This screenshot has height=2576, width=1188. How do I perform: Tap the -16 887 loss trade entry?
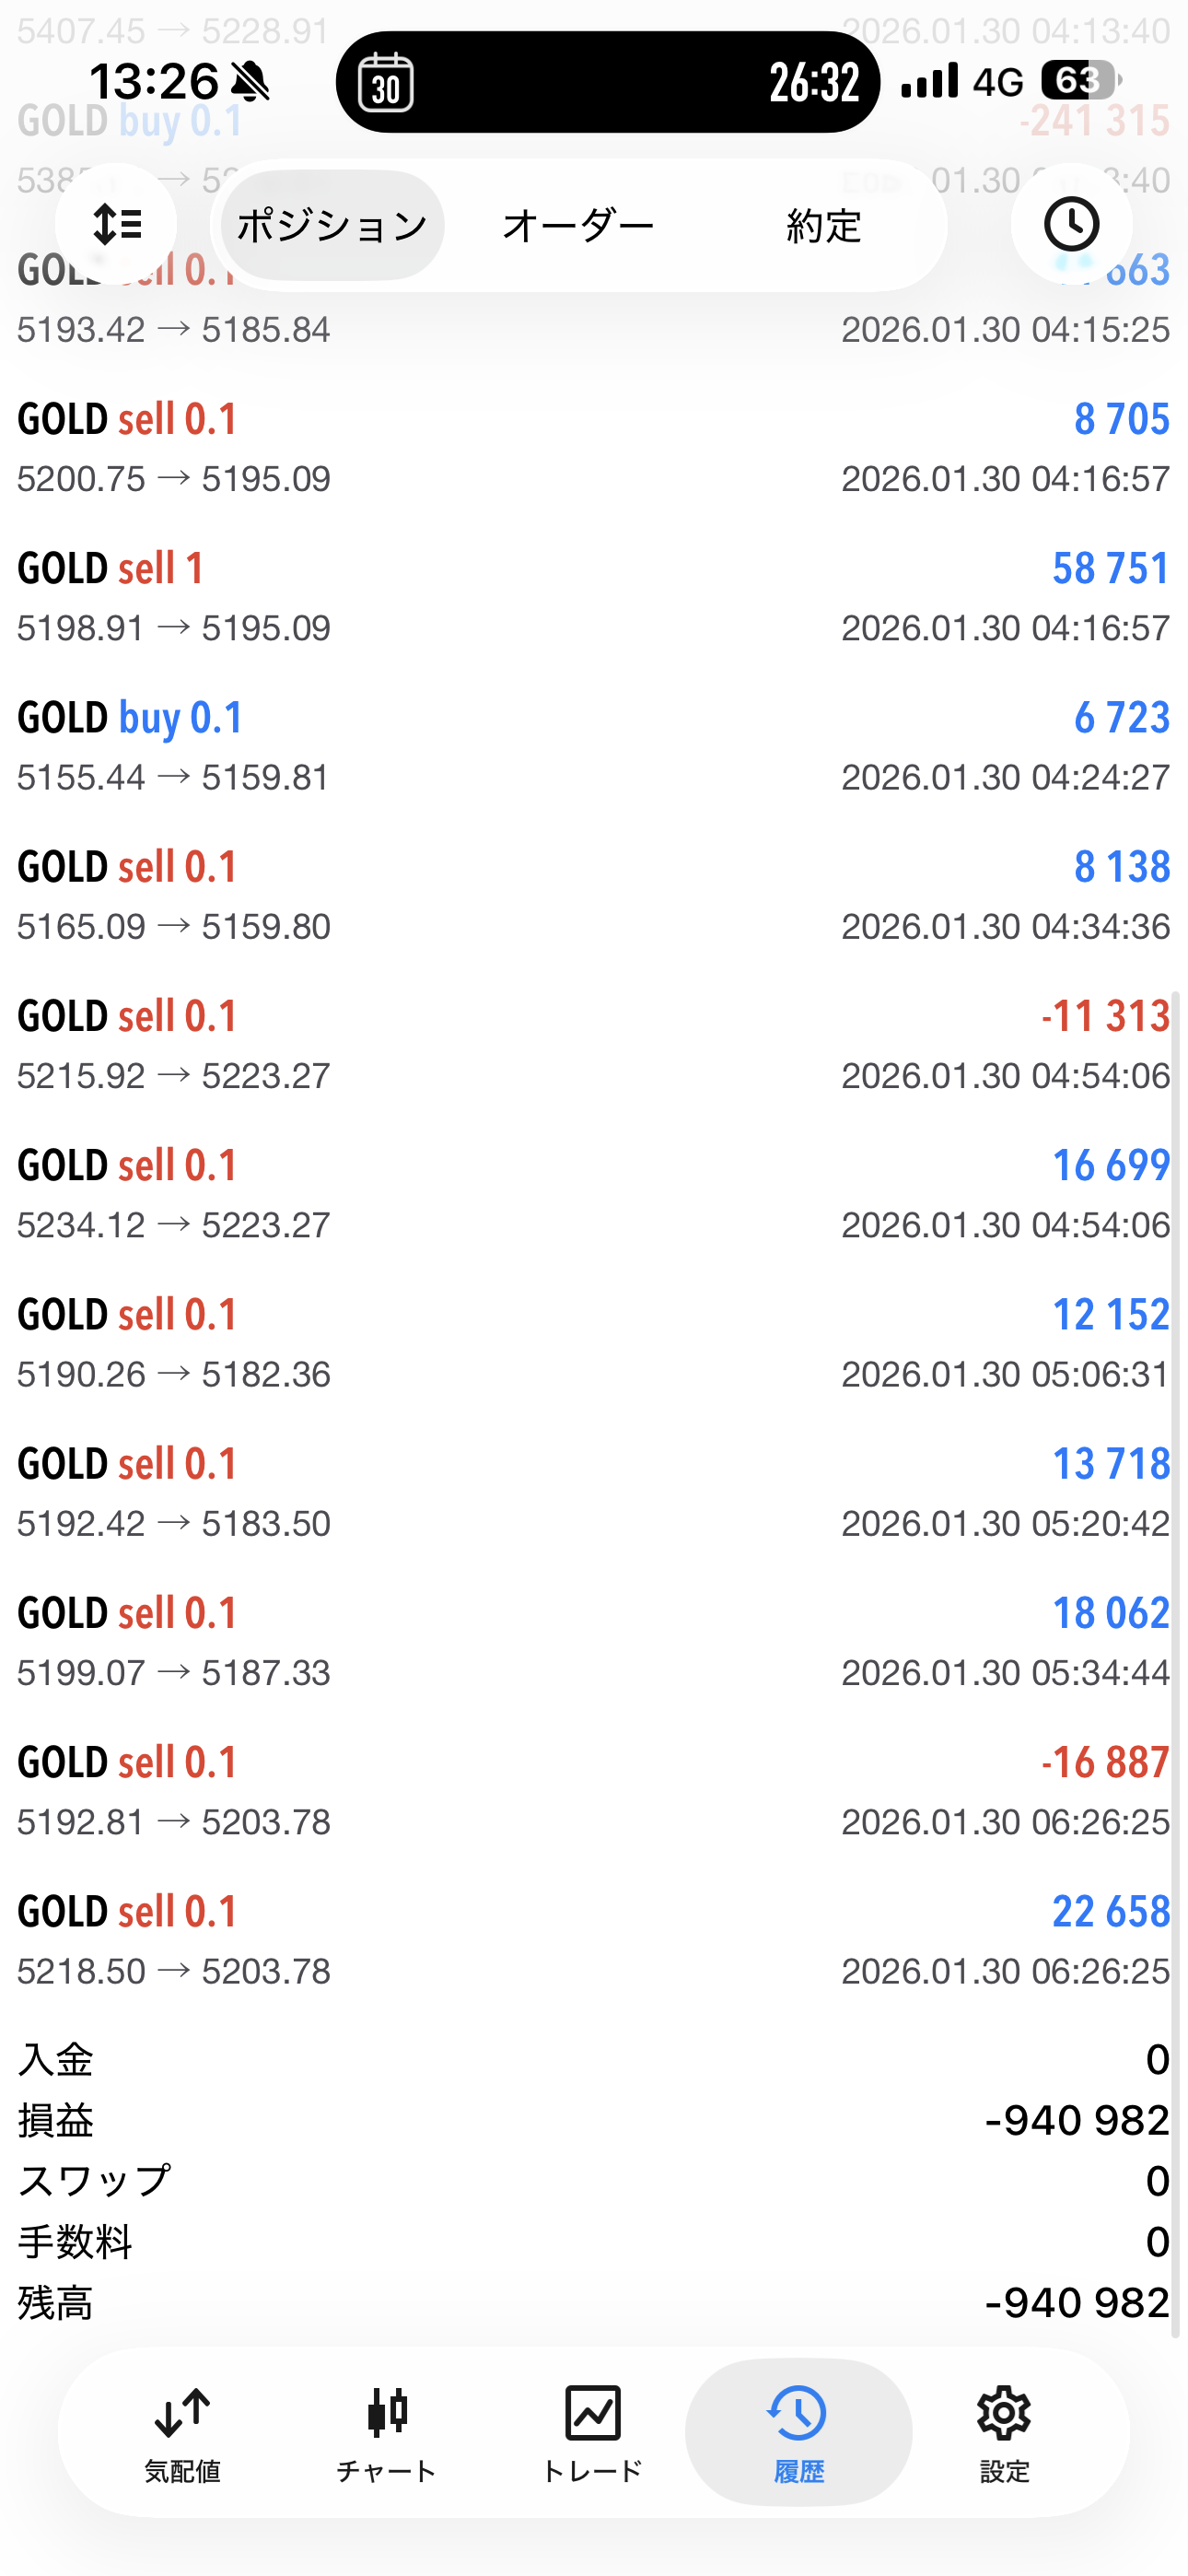tap(594, 1791)
